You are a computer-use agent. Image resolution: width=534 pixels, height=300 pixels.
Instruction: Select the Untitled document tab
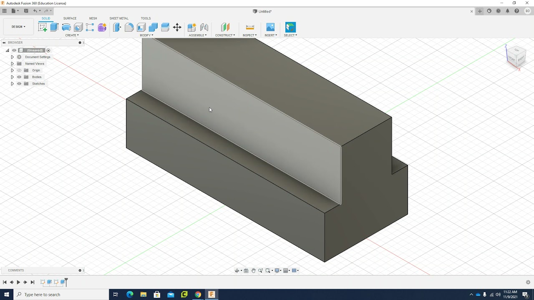click(262, 11)
